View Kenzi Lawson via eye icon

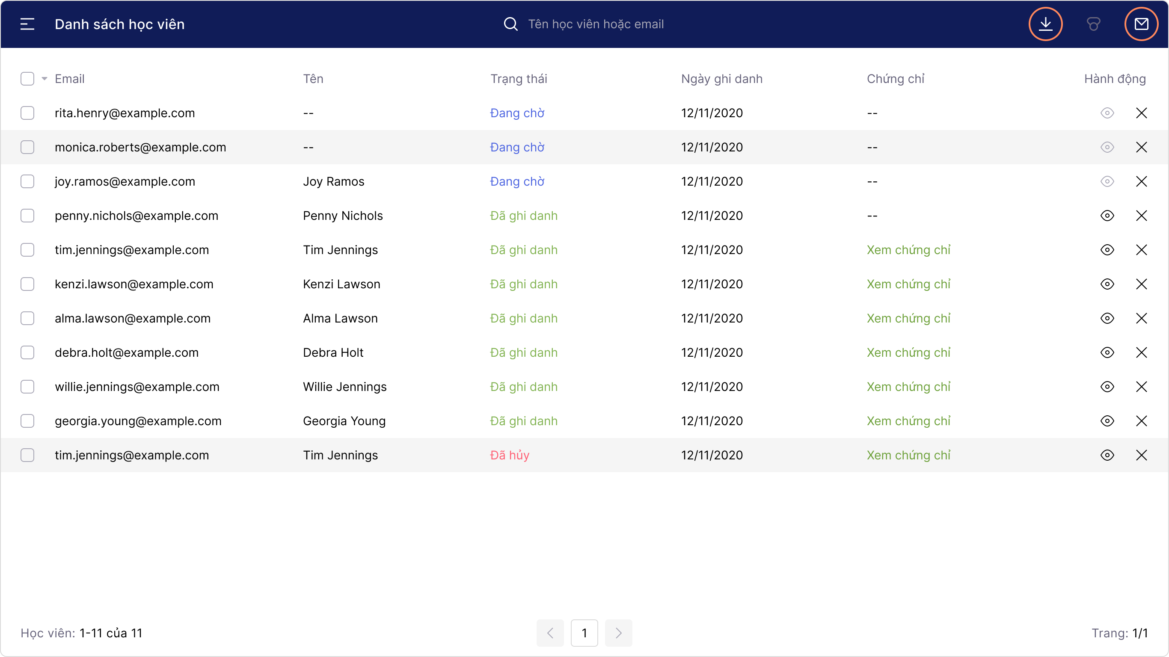click(1107, 284)
